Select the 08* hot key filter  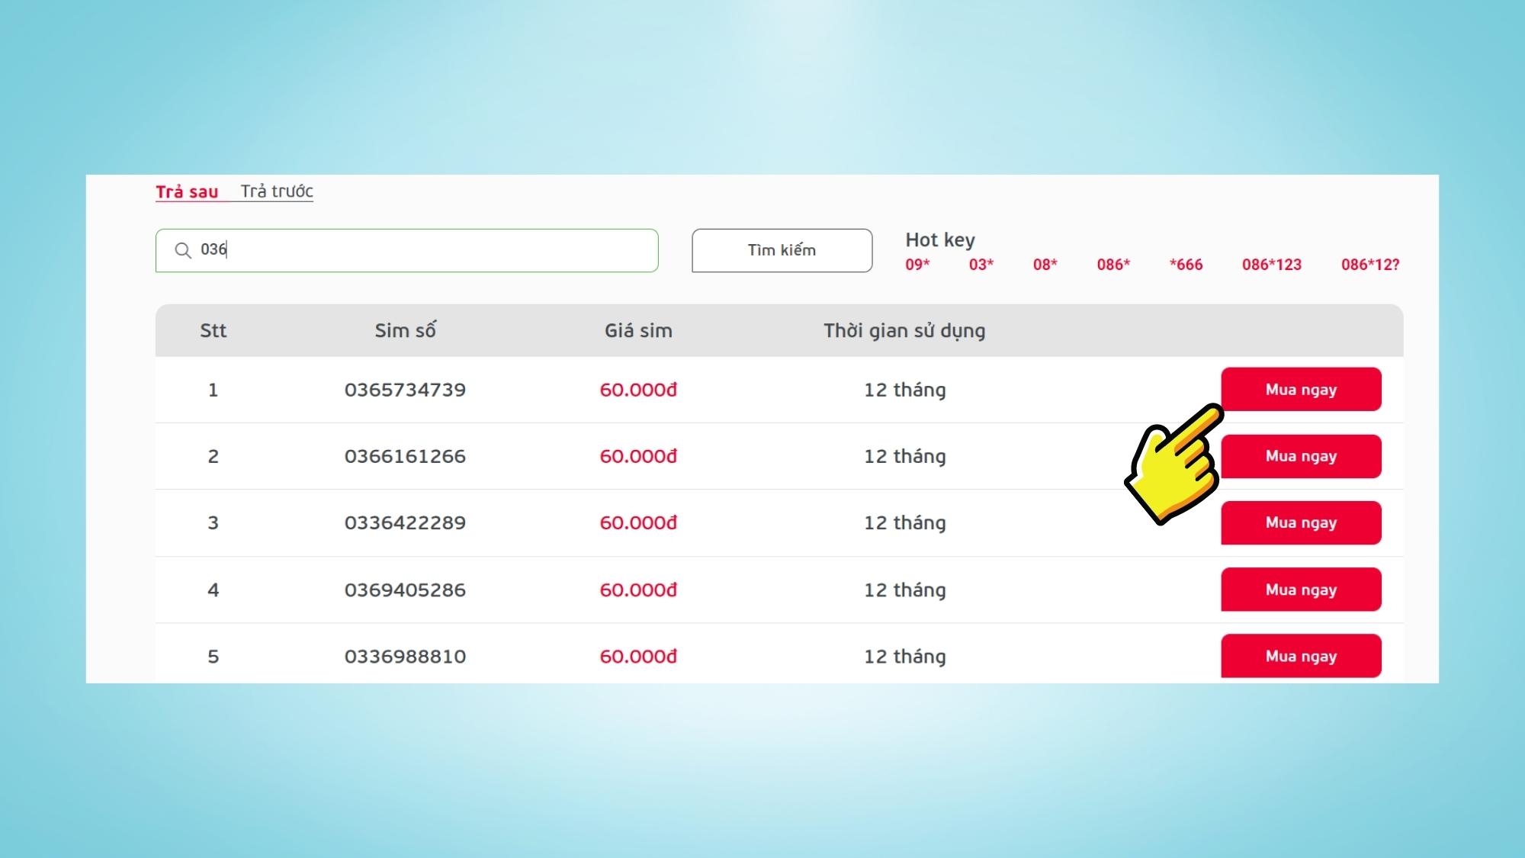click(x=1045, y=265)
